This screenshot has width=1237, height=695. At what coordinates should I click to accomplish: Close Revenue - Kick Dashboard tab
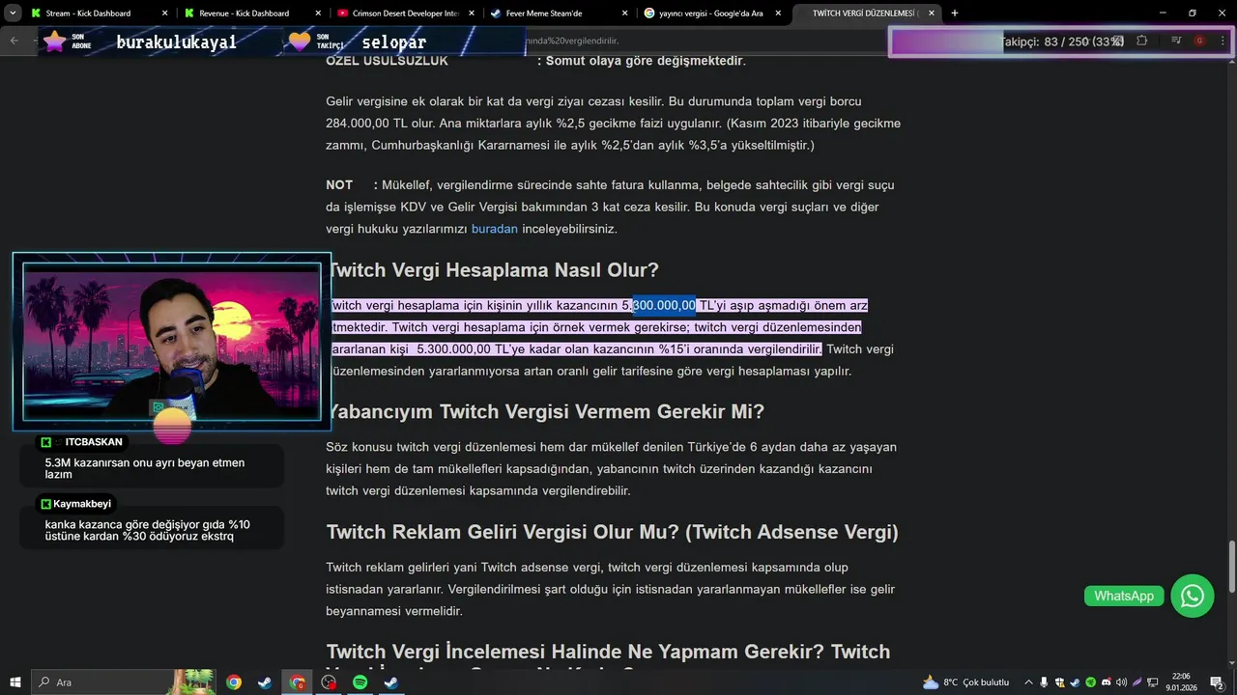tap(318, 14)
